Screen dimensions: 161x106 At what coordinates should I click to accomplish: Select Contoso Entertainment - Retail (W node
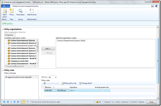pyautogui.click(x=22, y=58)
